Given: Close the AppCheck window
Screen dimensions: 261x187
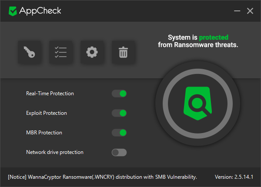Looking at the screenshot, I should click(x=250, y=11).
